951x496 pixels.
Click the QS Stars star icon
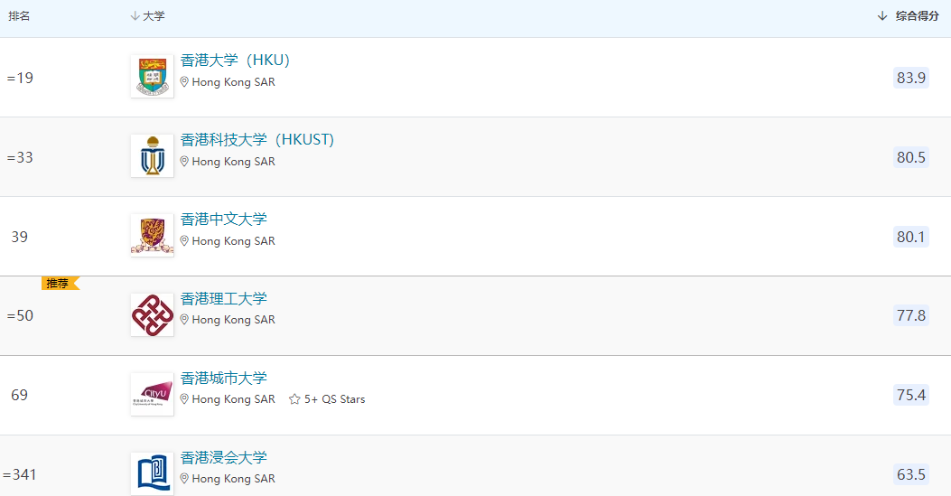[x=294, y=399]
